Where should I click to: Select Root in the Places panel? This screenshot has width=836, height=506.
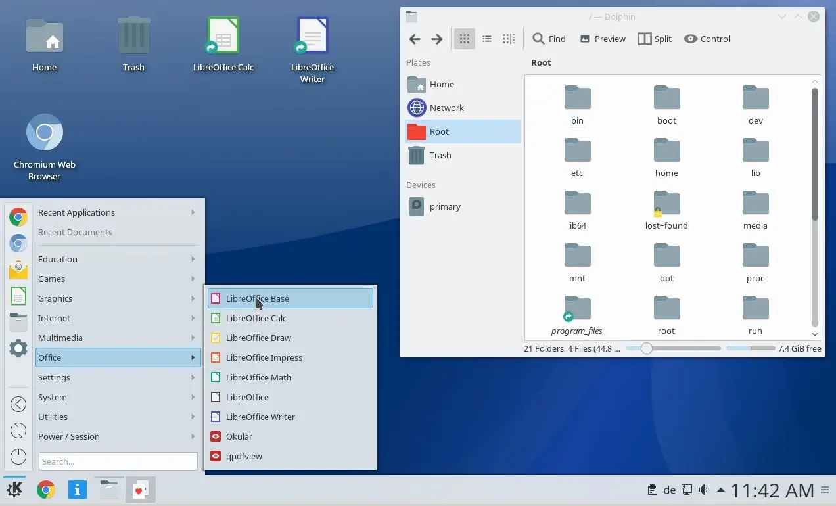(440, 131)
